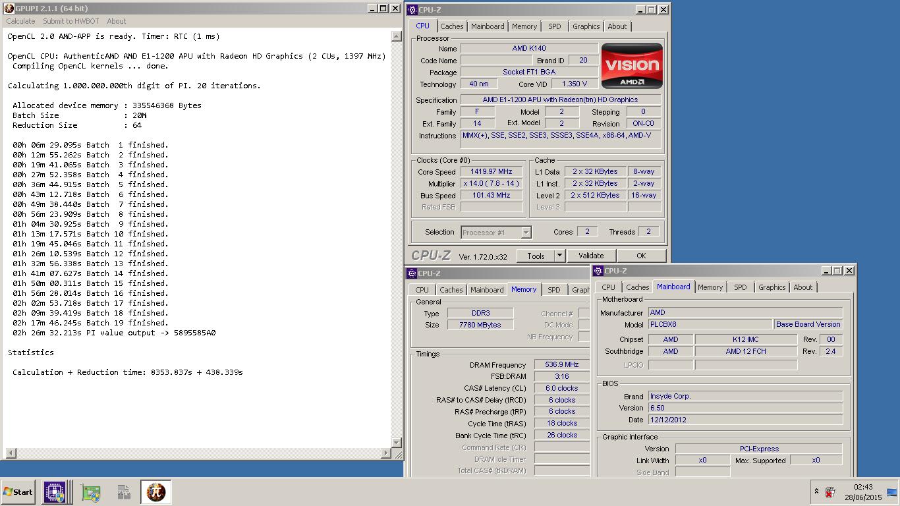Click the 'AMD K140' name field
Screen dimensions: 900x506
point(529,48)
